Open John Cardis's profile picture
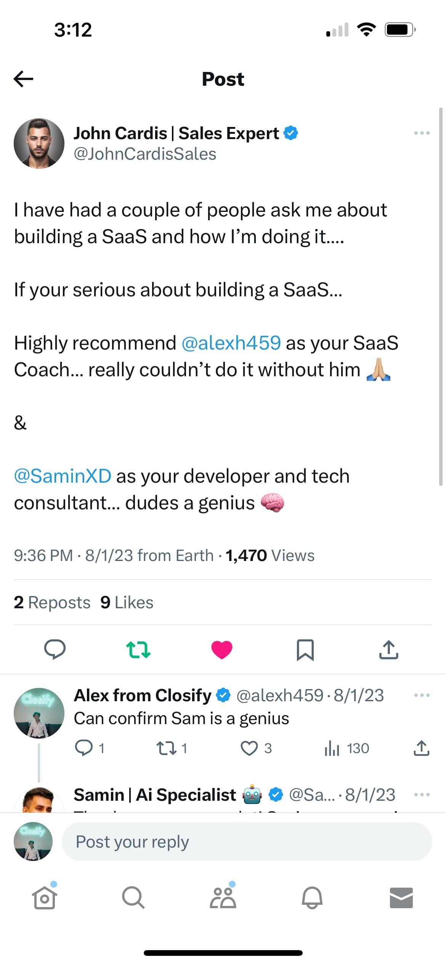446x965 pixels. click(x=39, y=143)
